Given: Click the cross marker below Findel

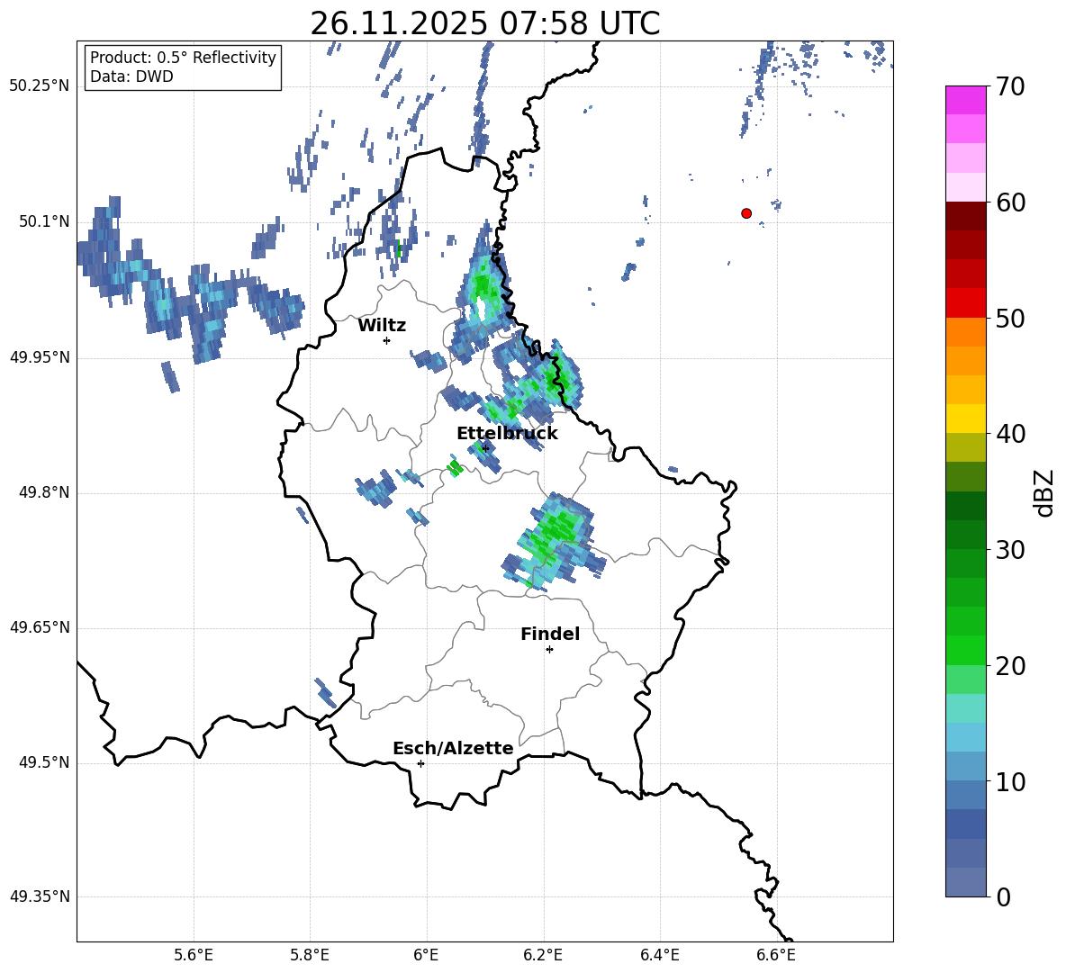Looking at the screenshot, I should pos(549,650).
